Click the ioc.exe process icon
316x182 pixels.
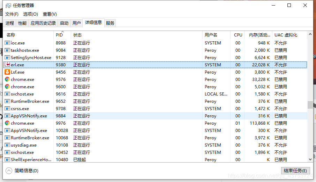(7, 43)
